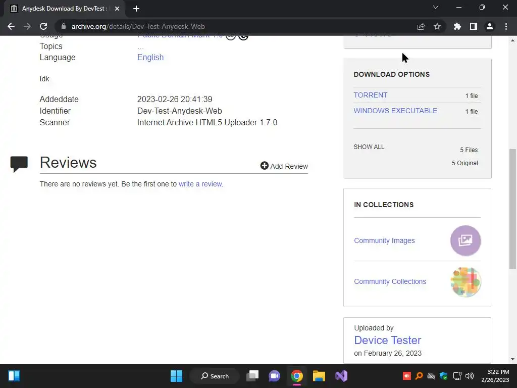Click the Identifier value Dev-Test-Anydesk-Web

click(180, 111)
